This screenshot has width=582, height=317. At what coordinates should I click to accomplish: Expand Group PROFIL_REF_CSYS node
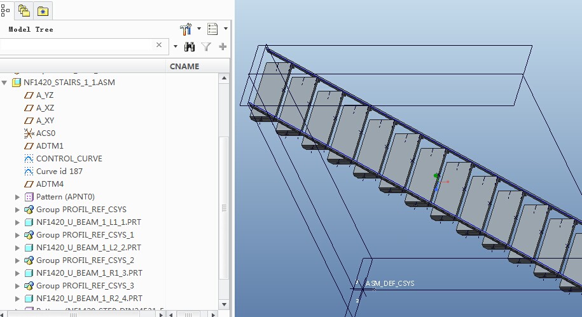coord(17,210)
